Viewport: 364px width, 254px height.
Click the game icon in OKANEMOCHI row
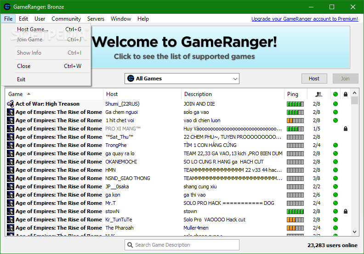(11, 162)
